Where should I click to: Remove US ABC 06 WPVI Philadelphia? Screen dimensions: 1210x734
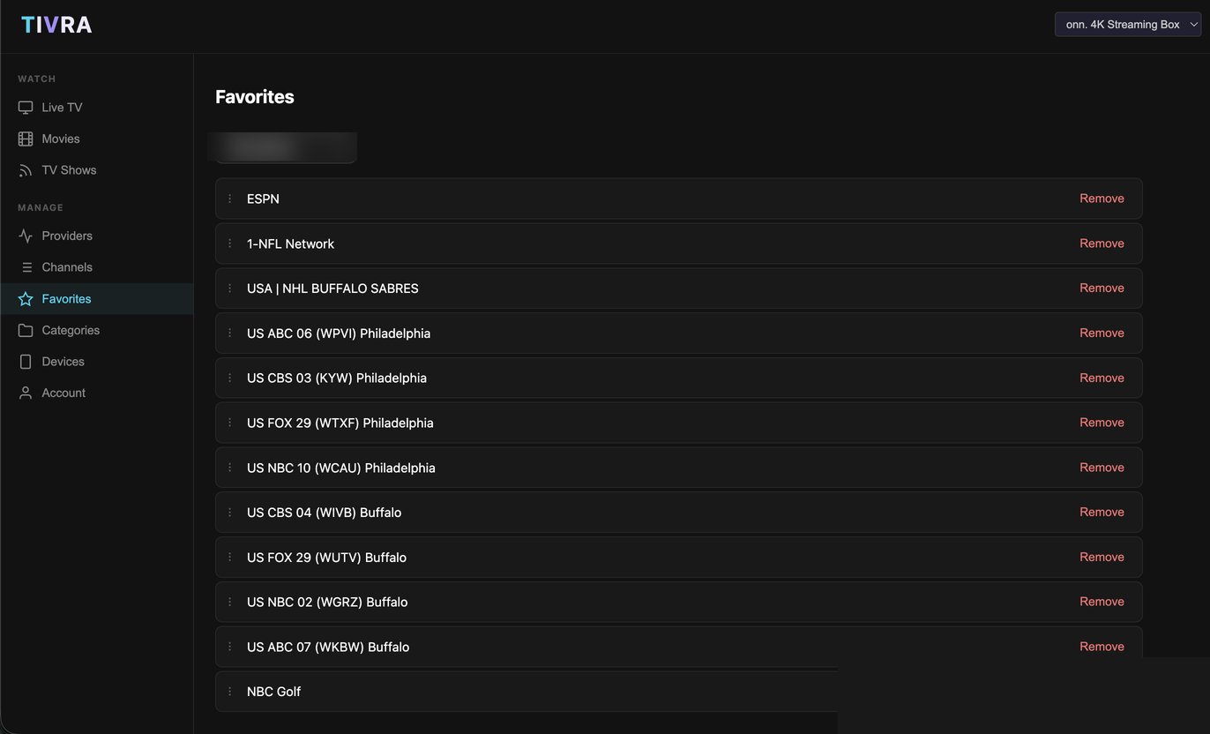[x=1102, y=333]
